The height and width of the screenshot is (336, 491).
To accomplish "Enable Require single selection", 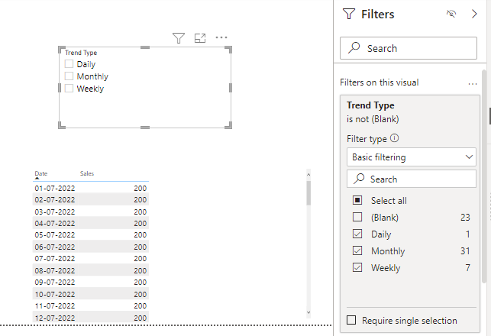I will 351,320.
